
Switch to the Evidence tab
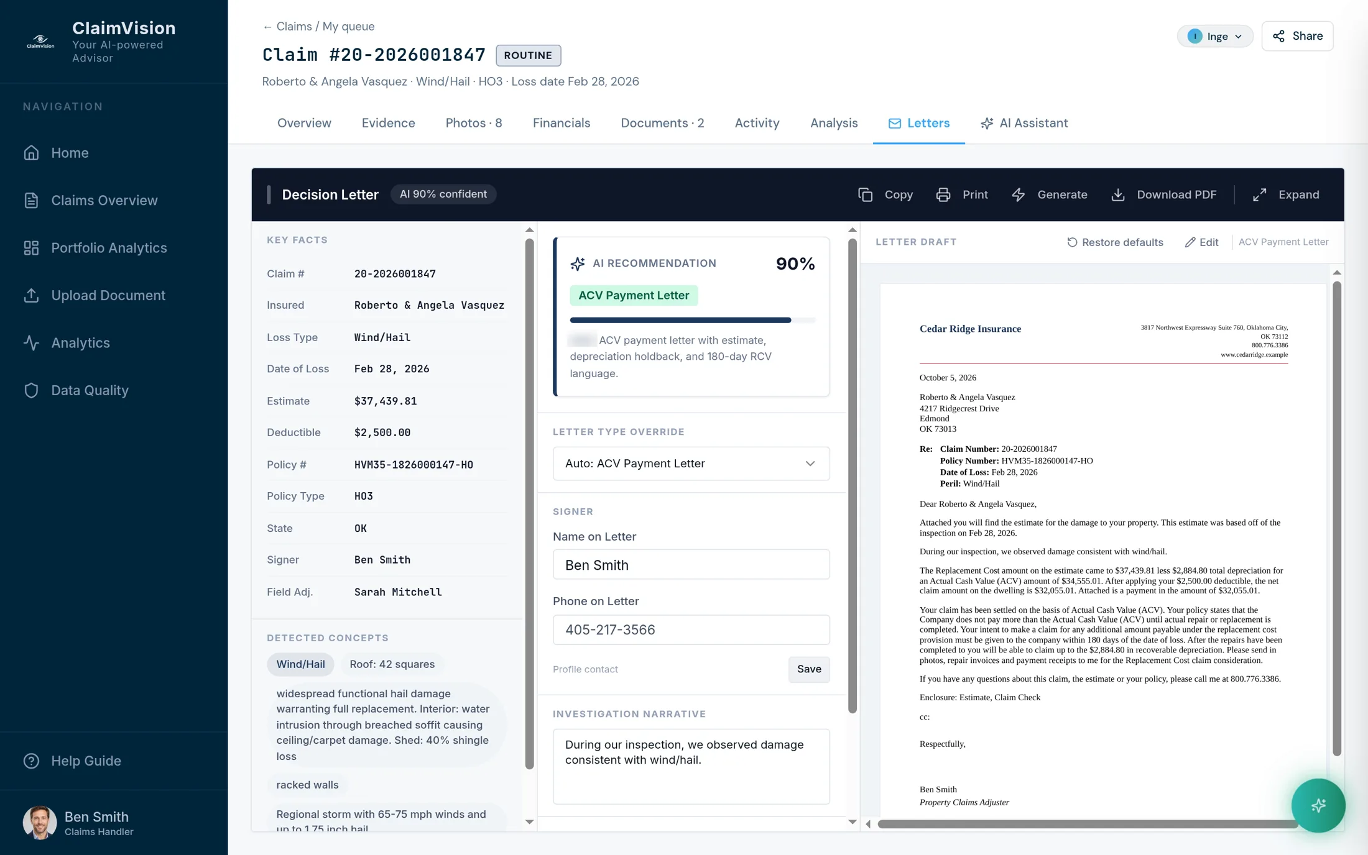pyautogui.click(x=388, y=123)
